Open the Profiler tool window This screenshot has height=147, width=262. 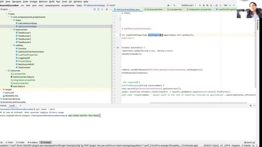pos(20,143)
